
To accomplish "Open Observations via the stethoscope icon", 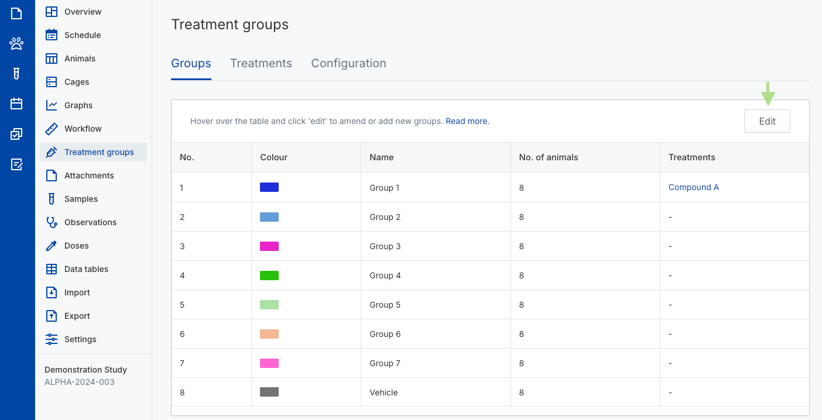I will [52, 222].
